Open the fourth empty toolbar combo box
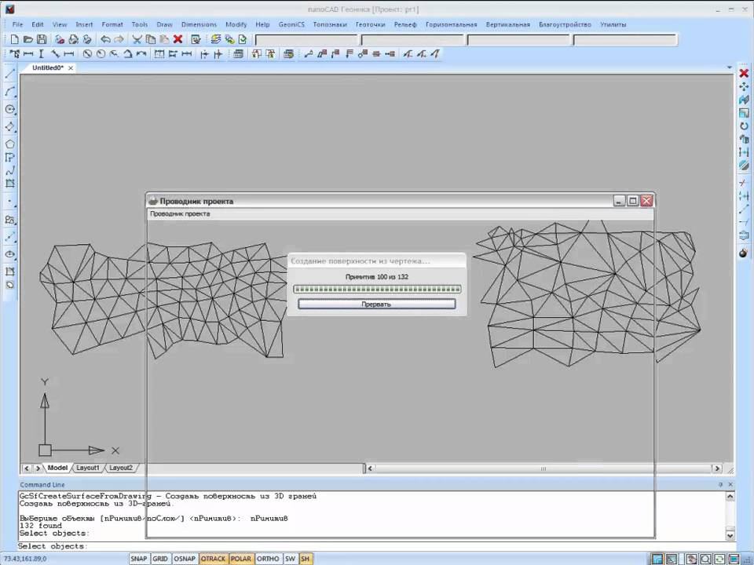This screenshot has width=754, height=565. click(x=624, y=40)
